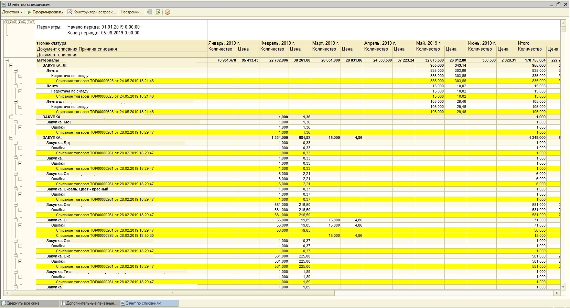570x308 pixels.
Task: Collapse the Закупка. Тиш item row
Action: coord(15,272)
